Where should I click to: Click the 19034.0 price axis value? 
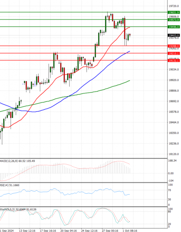(173, 70)
